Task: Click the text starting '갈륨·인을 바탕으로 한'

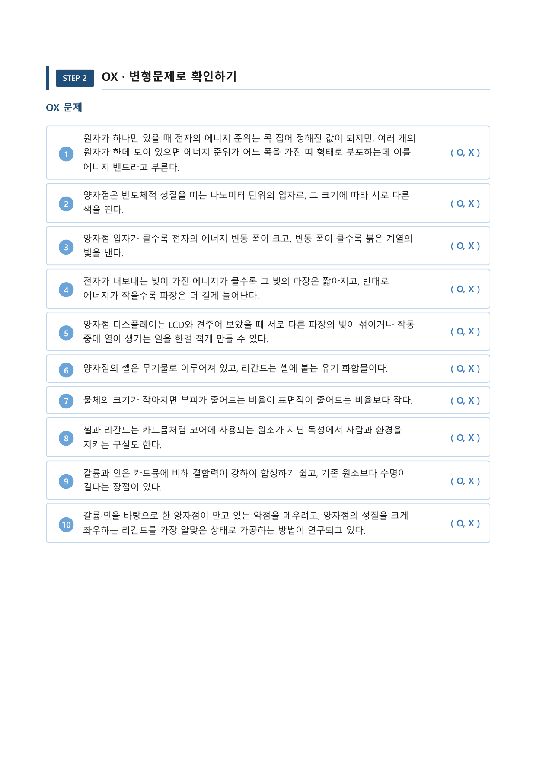Action: point(246,522)
